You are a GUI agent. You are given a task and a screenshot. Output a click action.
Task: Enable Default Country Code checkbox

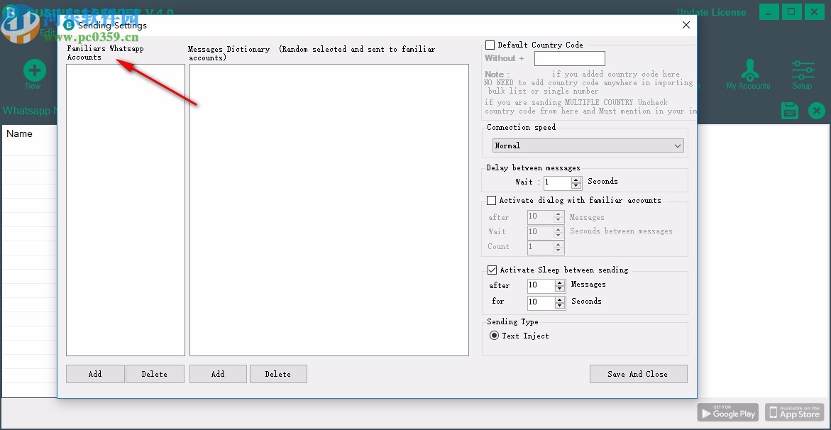490,45
